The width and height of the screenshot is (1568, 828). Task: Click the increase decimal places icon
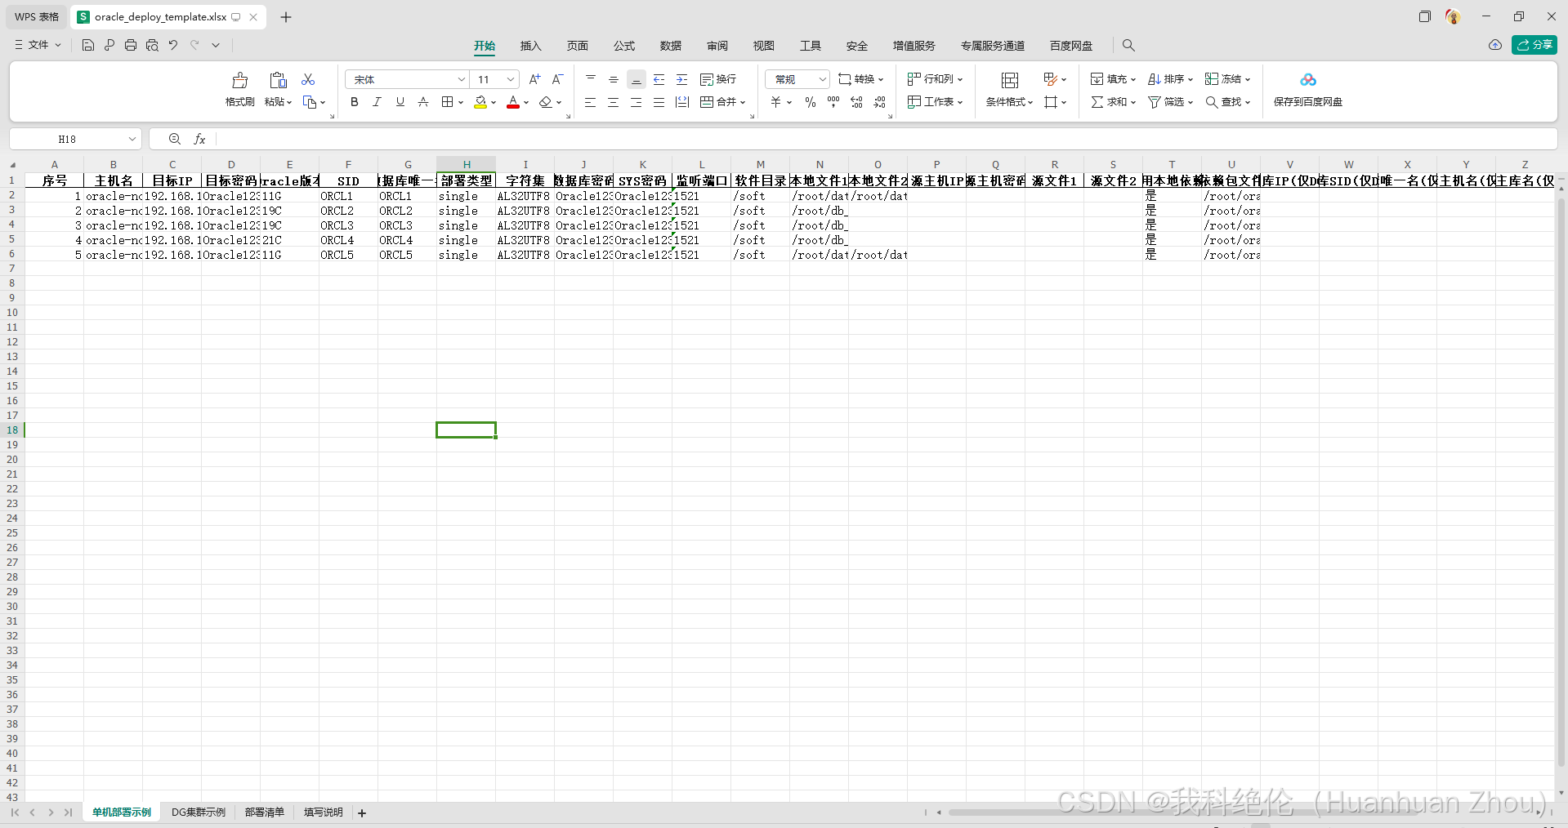click(x=856, y=102)
